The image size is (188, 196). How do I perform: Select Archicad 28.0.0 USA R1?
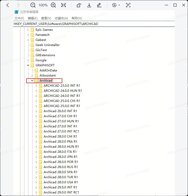coord(61,182)
